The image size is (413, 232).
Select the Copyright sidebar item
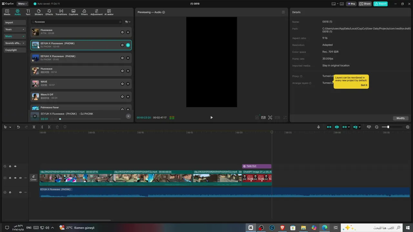[15, 50]
